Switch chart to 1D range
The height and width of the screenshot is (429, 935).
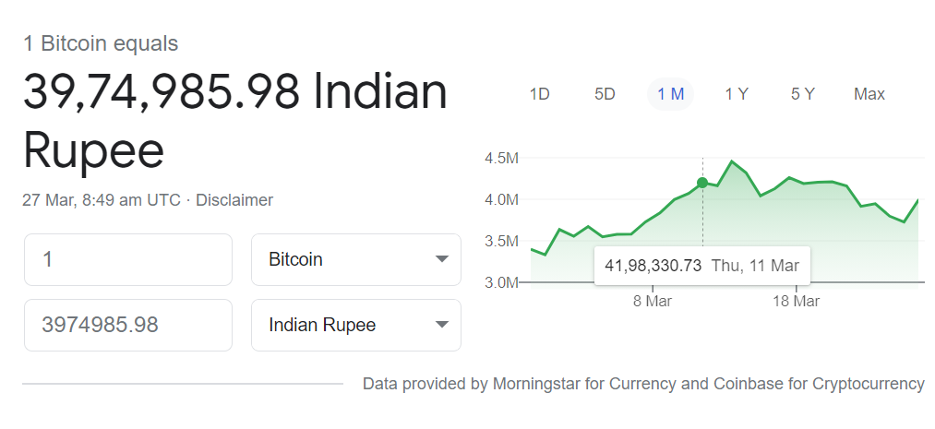click(539, 94)
